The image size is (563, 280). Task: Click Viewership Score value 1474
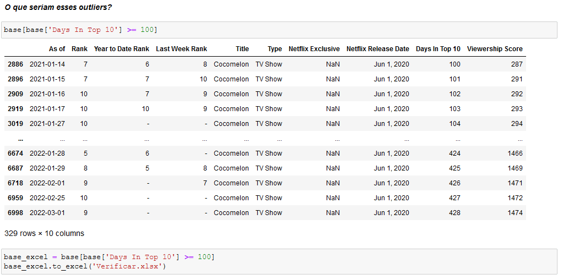click(x=515, y=212)
